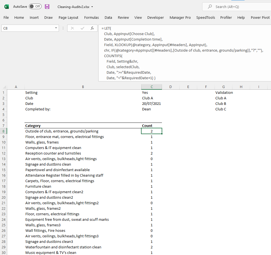Screen dimensions: 271x255
Task: Select column D header
Action: 170,87
